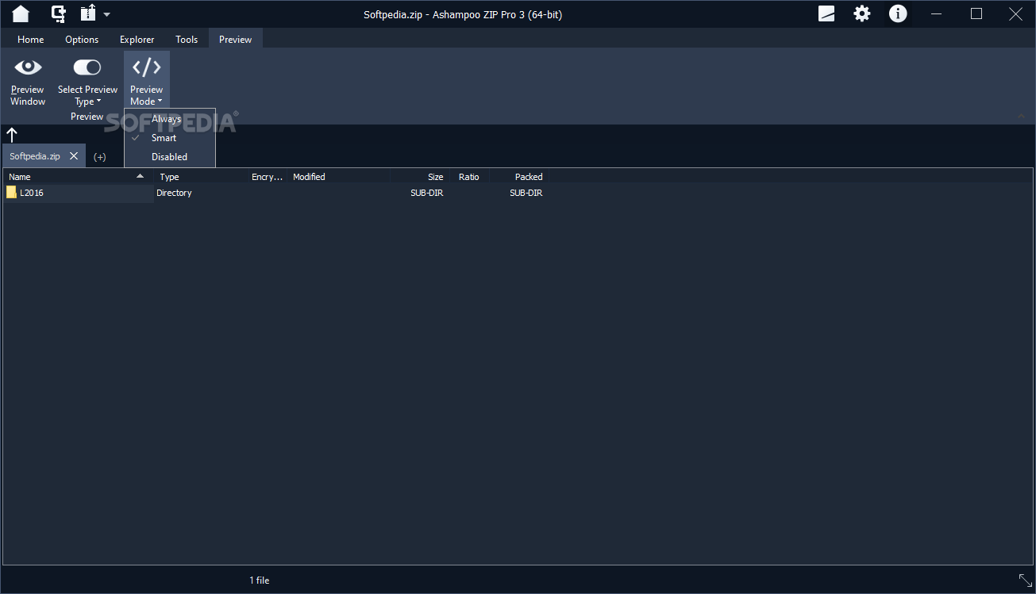Maximize the Ashampoo ZIP window
The image size is (1036, 594).
click(x=976, y=13)
